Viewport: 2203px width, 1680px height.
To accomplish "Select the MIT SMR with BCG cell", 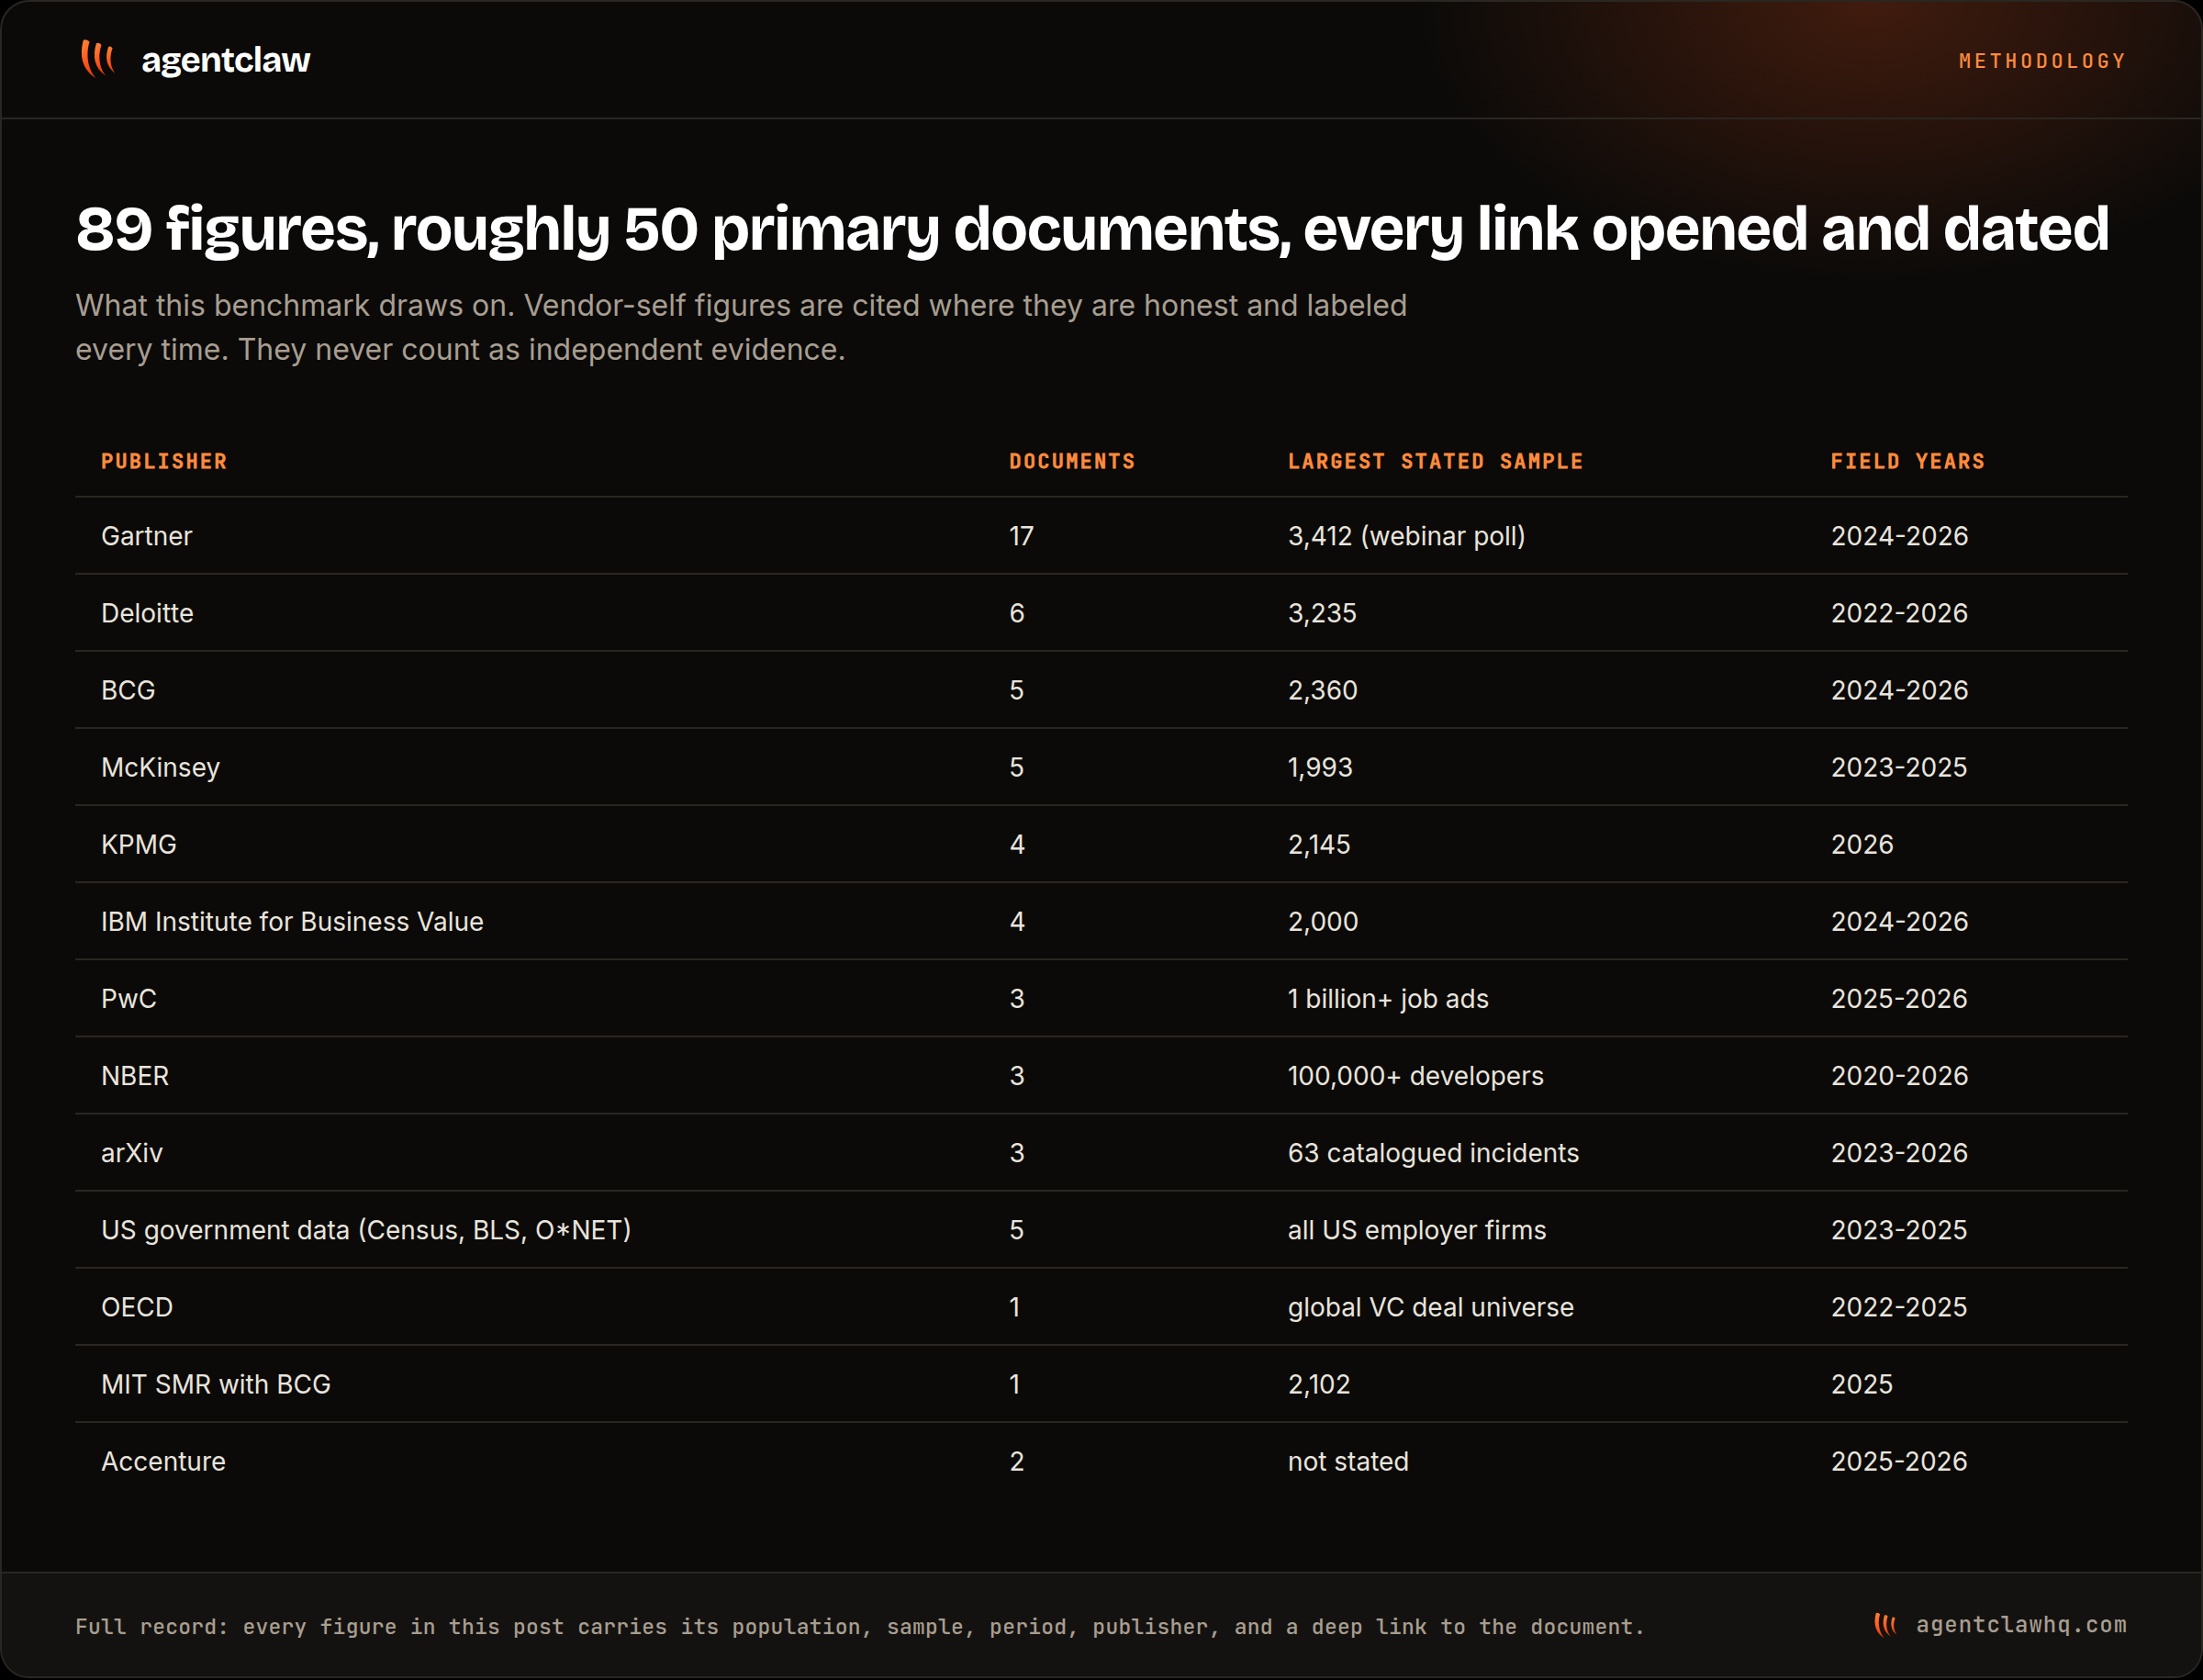I will point(216,1384).
